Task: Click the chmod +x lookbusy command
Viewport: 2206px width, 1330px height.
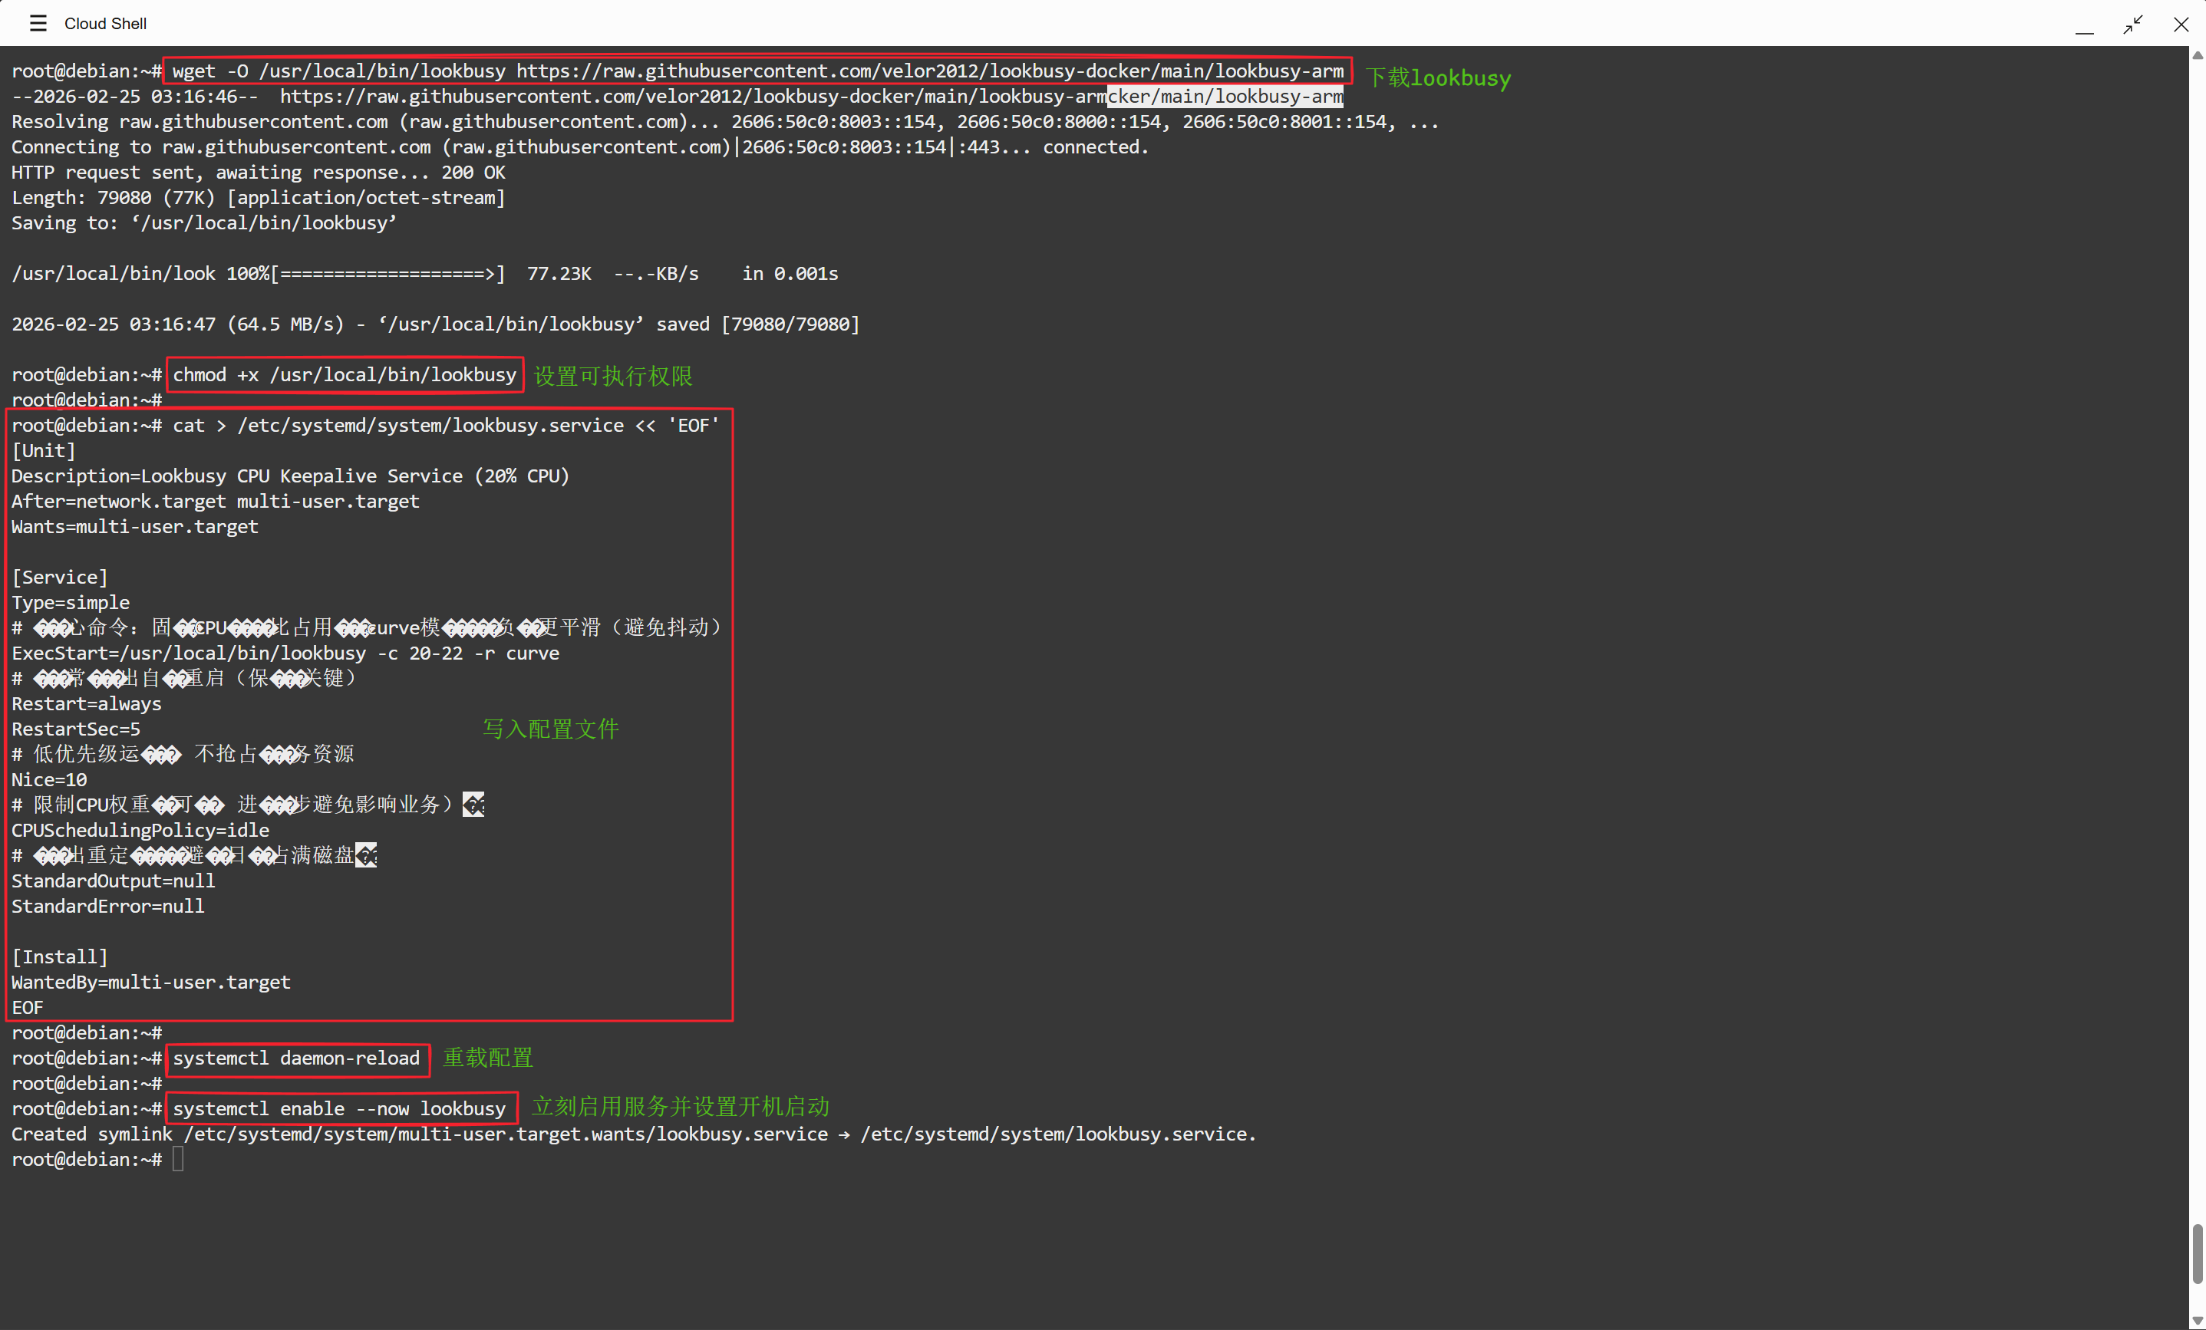Action: [345, 374]
